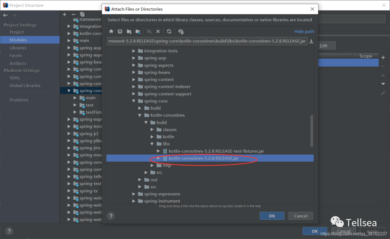Click the path input field
The image size is (390, 239).
tap(207, 41)
